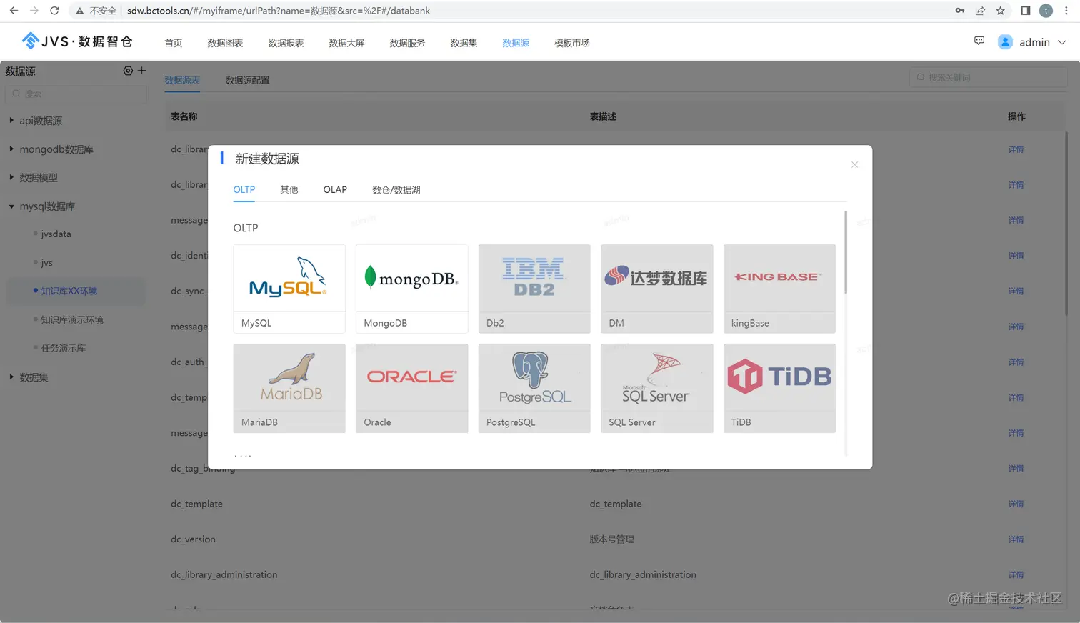Open 数据大屏 in top navigation
Screen dimensions: 1080x623
346,43
